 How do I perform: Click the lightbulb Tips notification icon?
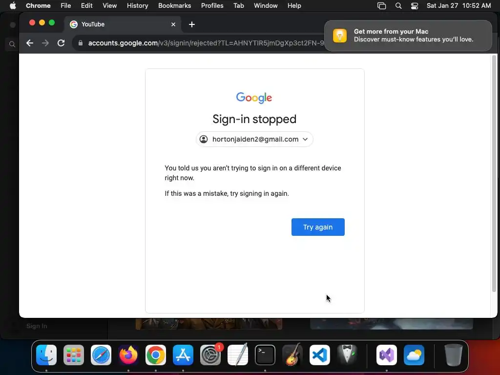pos(340,35)
